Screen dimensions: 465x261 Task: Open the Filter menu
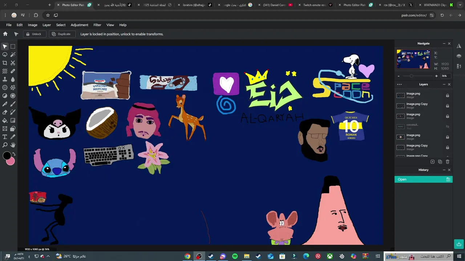[97, 25]
